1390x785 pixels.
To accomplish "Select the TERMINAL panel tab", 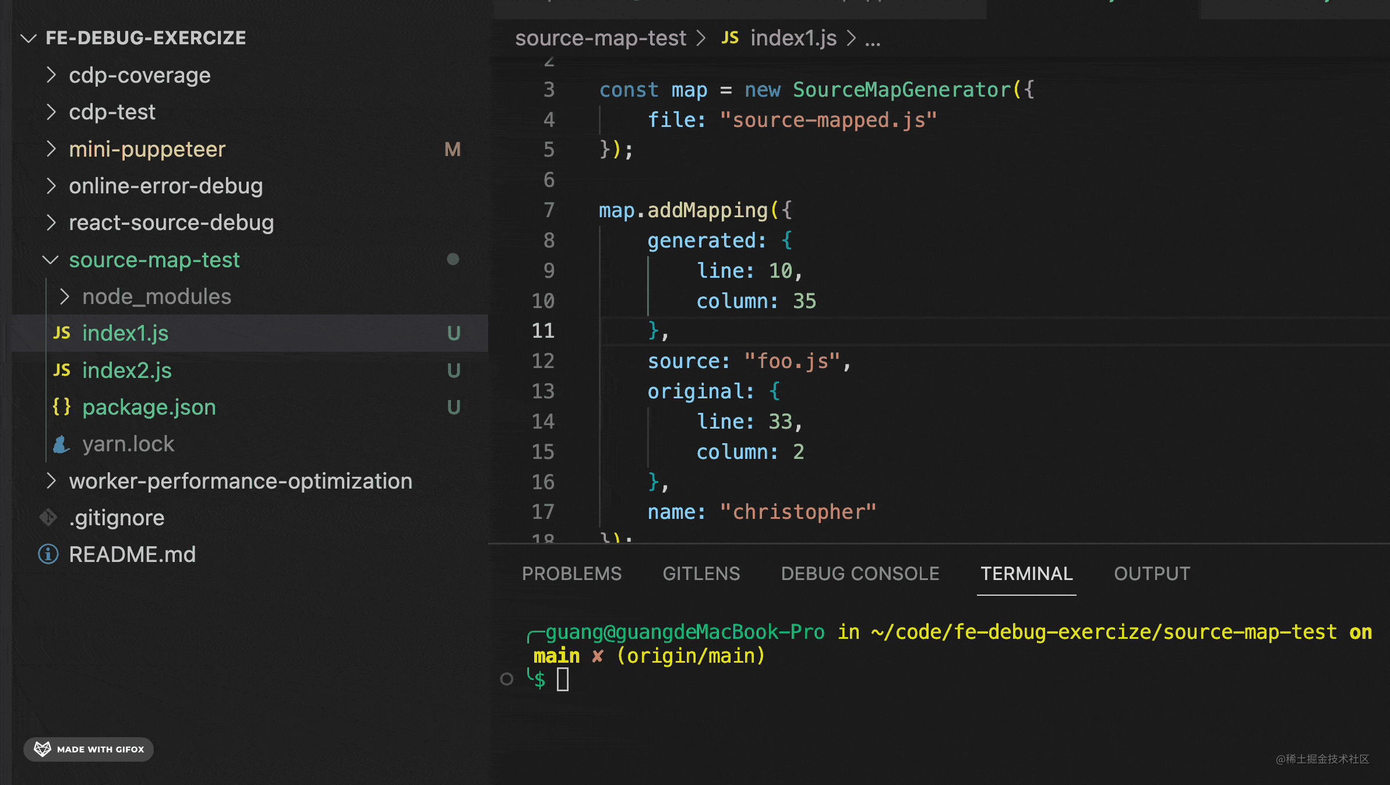I will (1026, 574).
